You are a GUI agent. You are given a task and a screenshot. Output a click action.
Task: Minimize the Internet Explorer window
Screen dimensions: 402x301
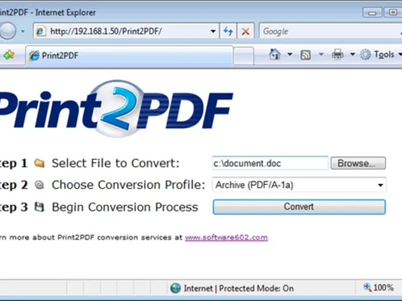click(x=372, y=12)
